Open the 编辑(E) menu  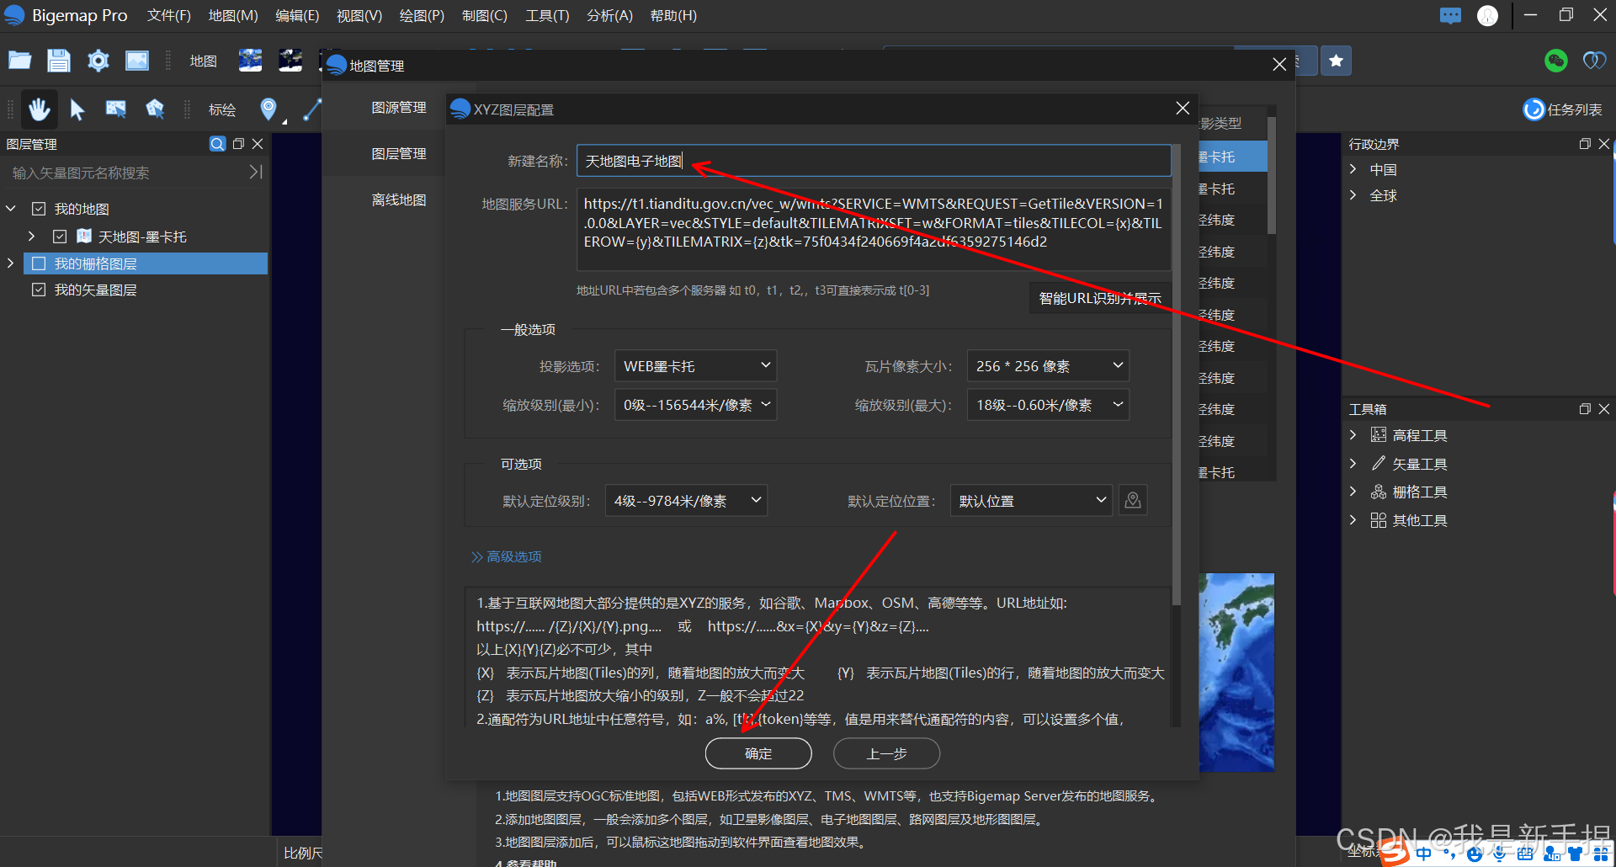point(297,16)
